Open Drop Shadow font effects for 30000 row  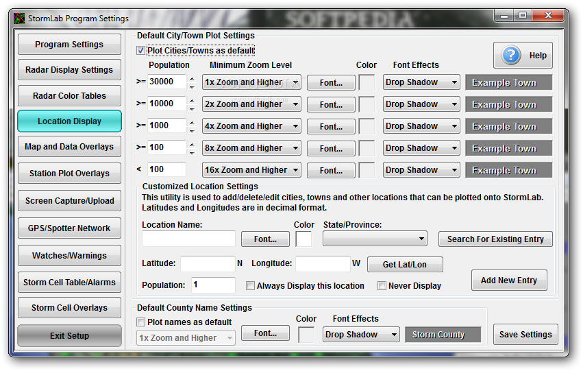coord(421,82)
